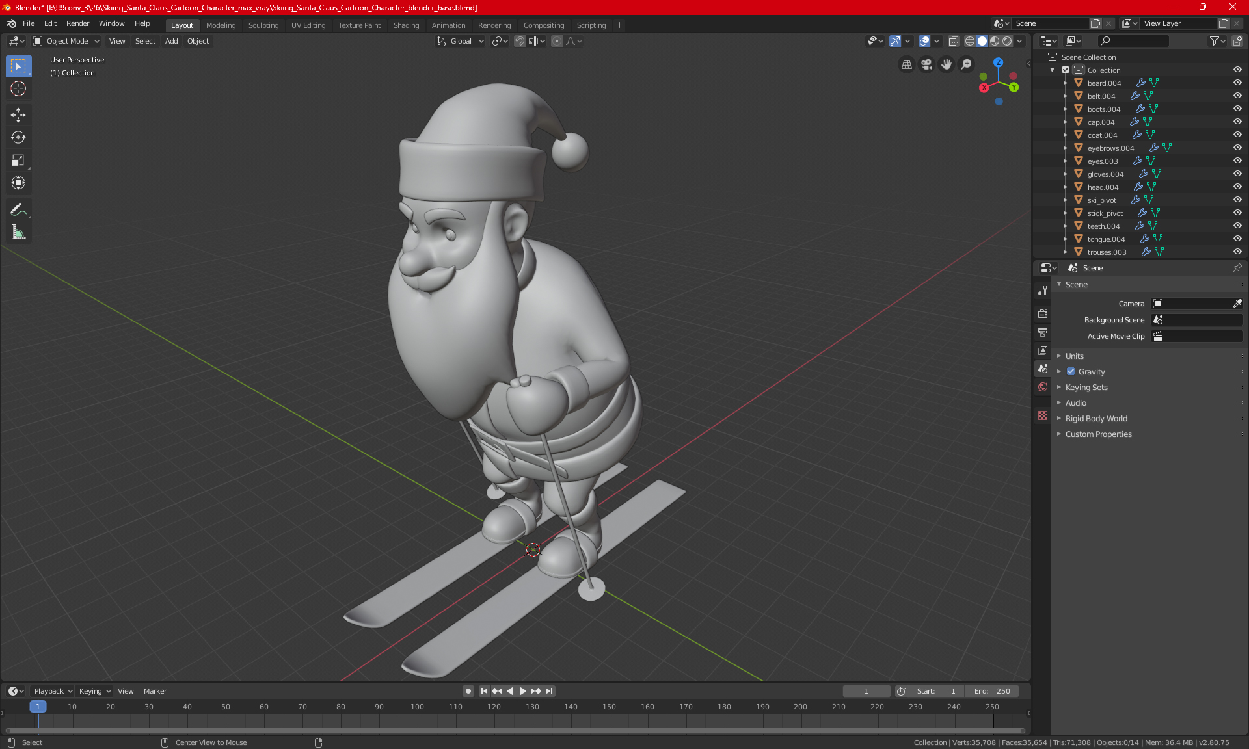Image resolution: width=1249 pixels, height=749 pixels.
Task: Select the Annotate pencil tool
Action: point(18,209)
